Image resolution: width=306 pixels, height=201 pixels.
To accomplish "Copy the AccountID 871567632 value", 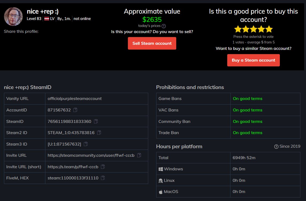I will (75, 110).
